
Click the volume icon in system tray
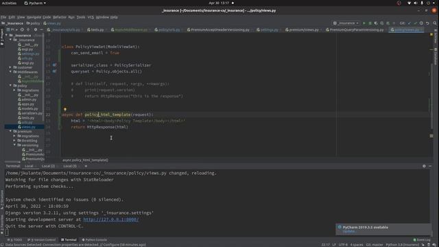click(x=416, y=3)
